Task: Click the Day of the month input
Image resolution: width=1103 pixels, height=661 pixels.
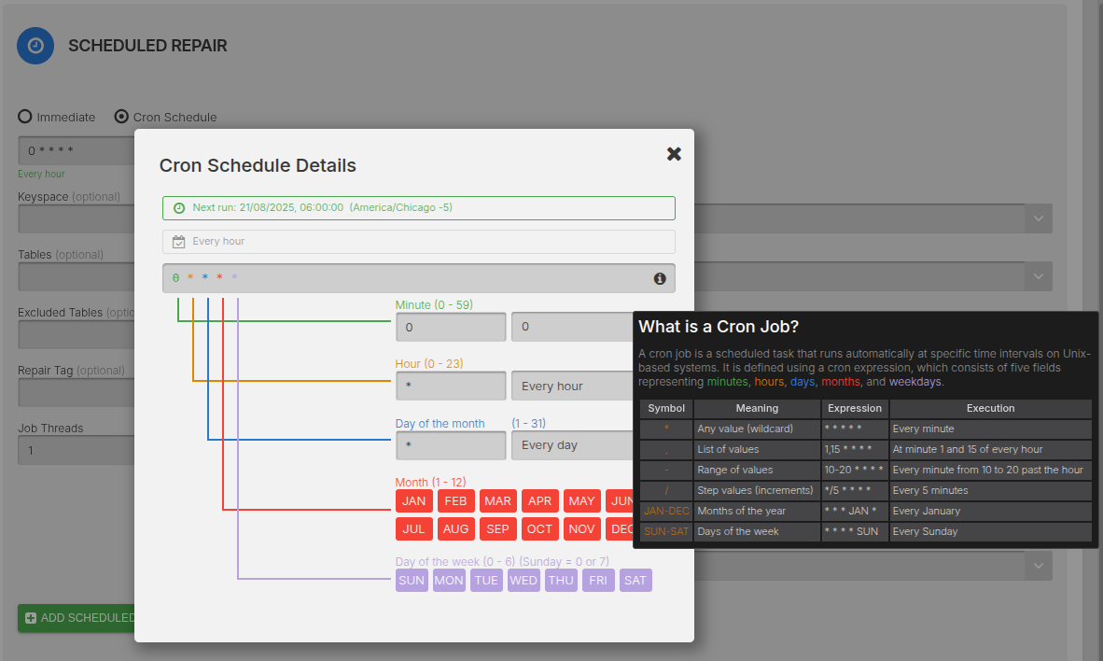Action: tap(451, 445)
